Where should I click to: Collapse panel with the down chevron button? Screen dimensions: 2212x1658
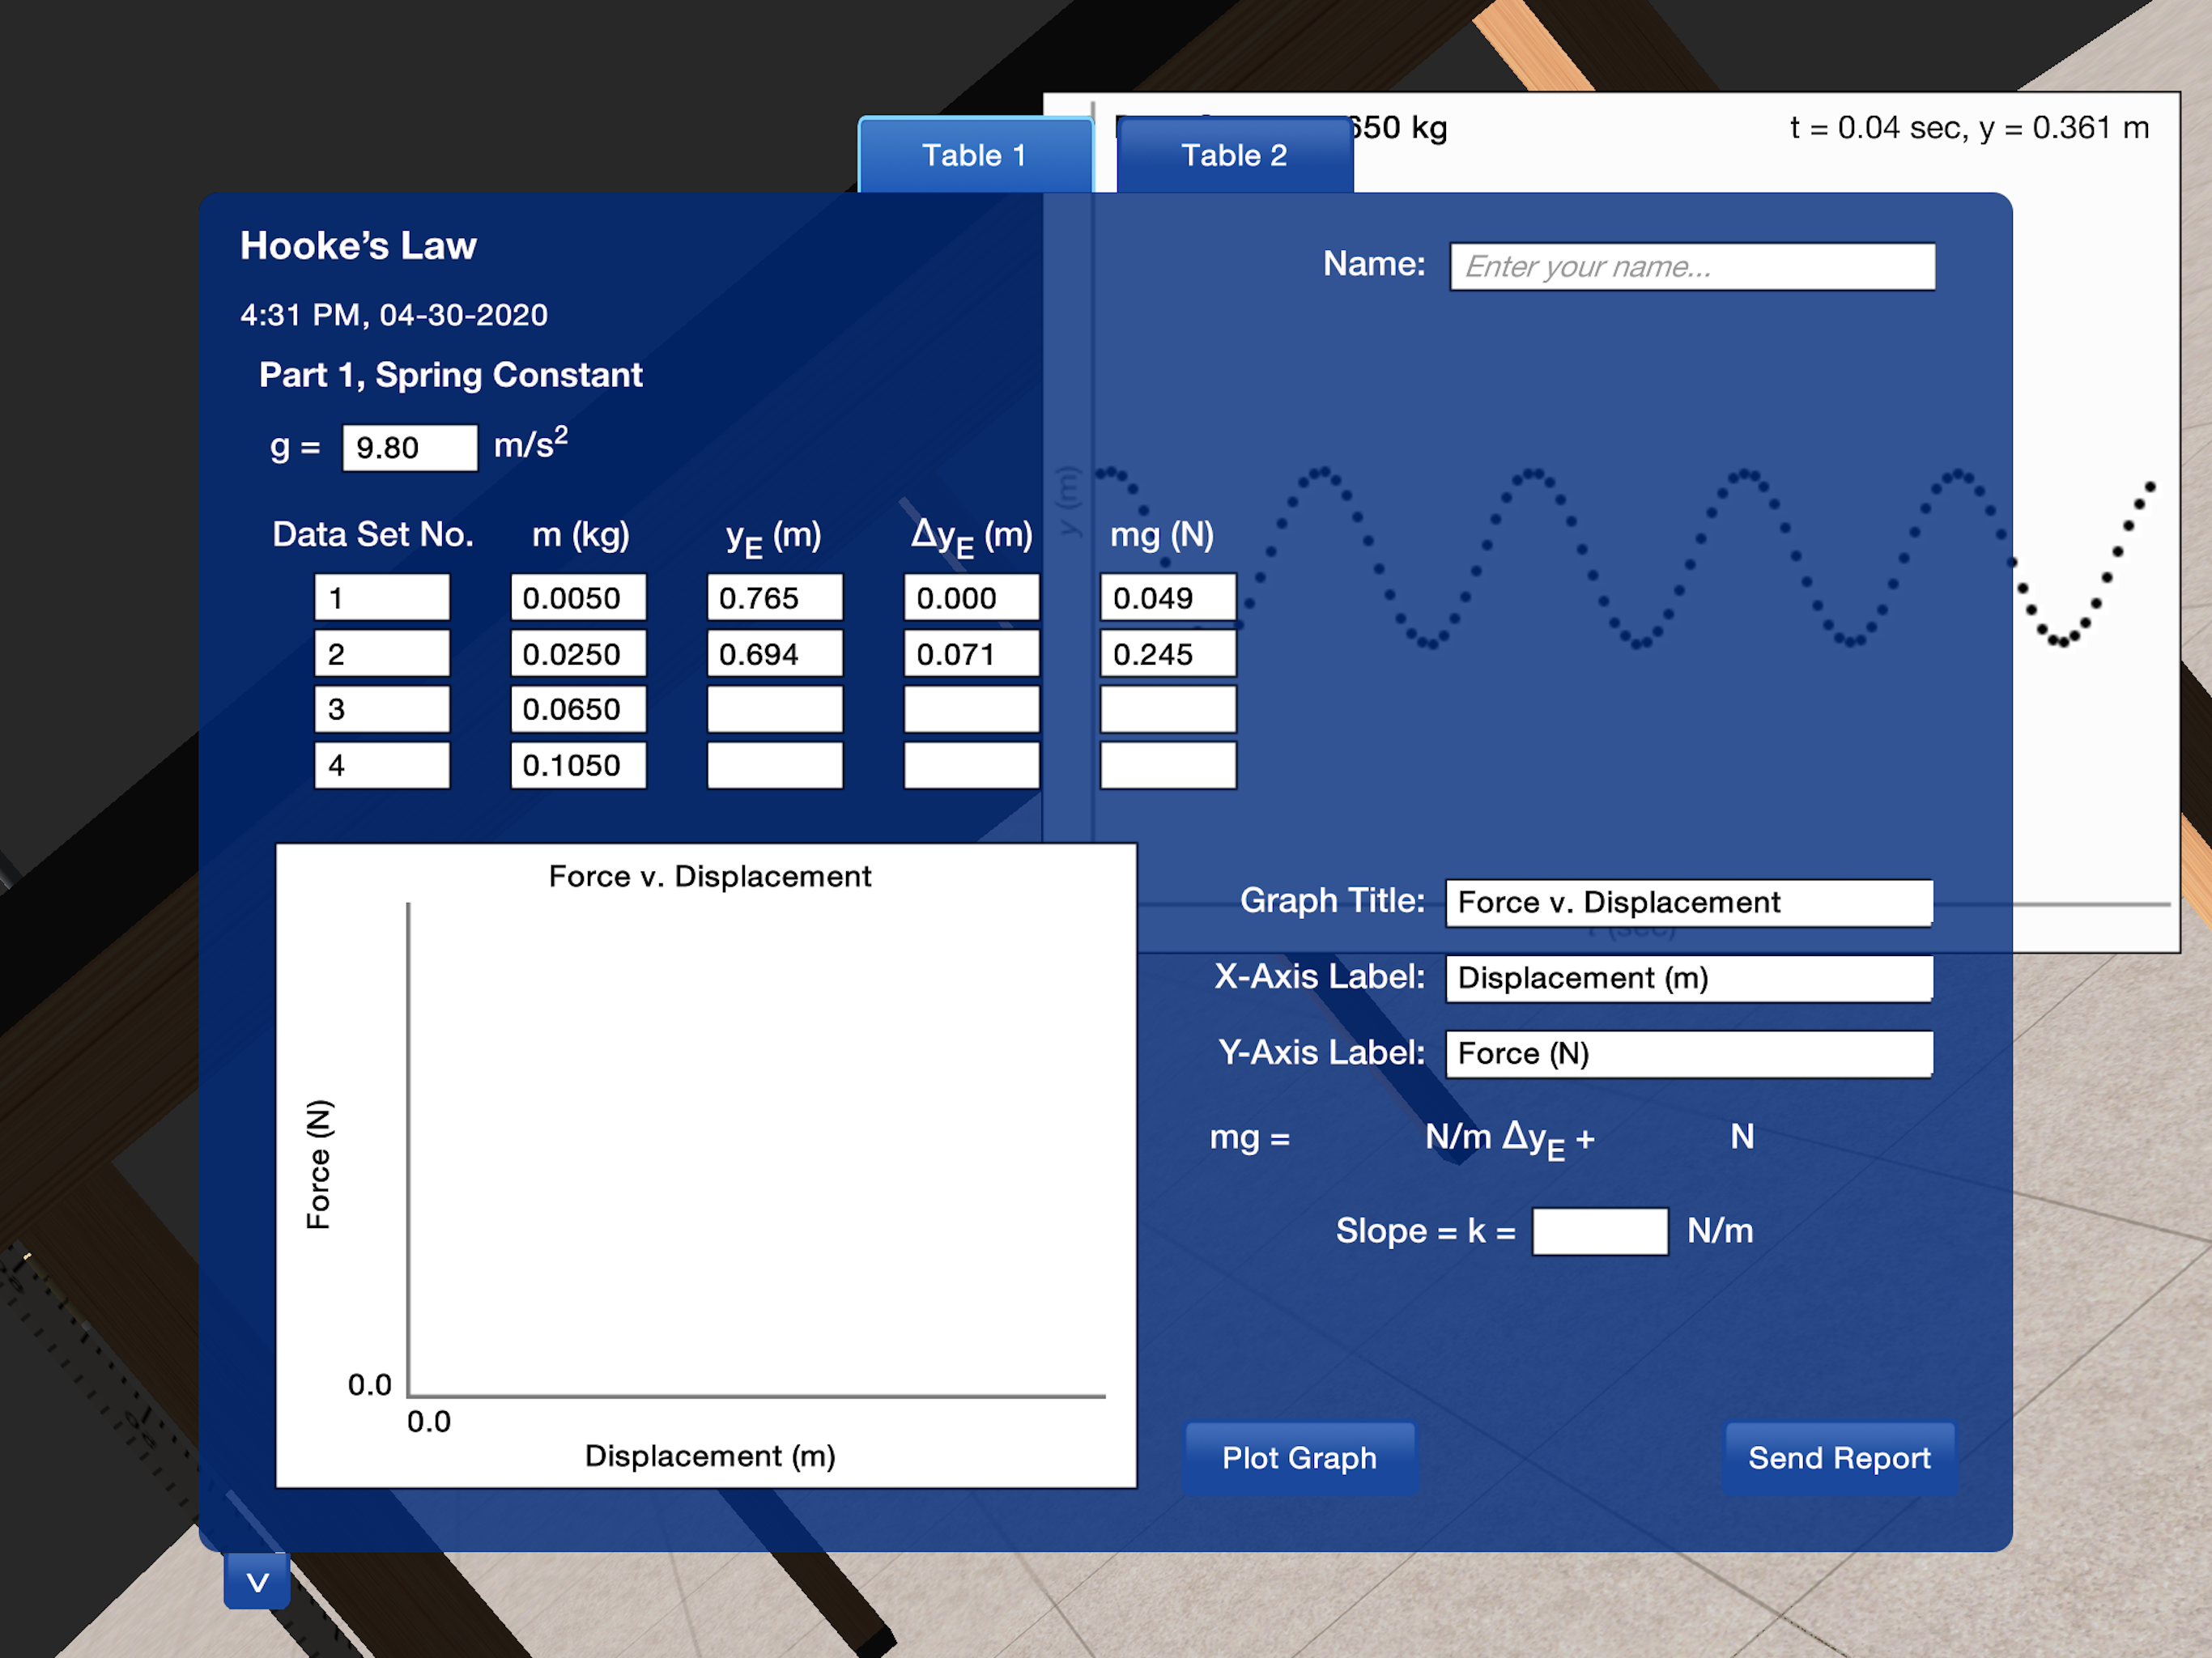tap(257, 1581)
